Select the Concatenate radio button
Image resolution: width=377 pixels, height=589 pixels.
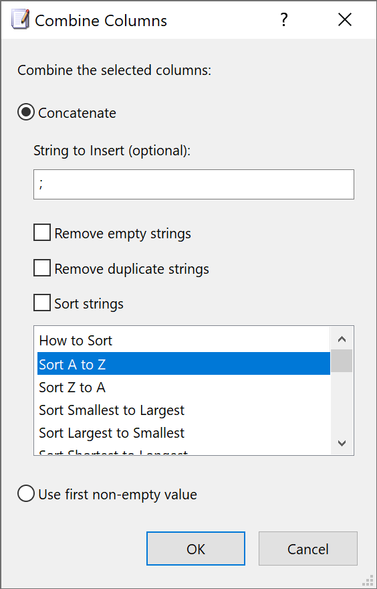[x=26, y=112]
